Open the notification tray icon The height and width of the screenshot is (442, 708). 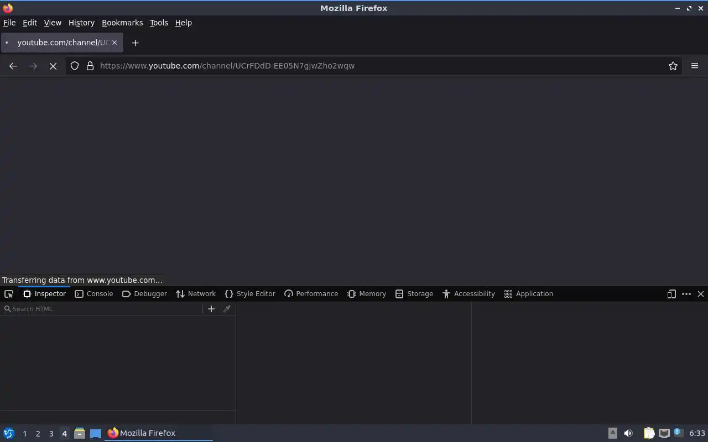pos(679,433)
